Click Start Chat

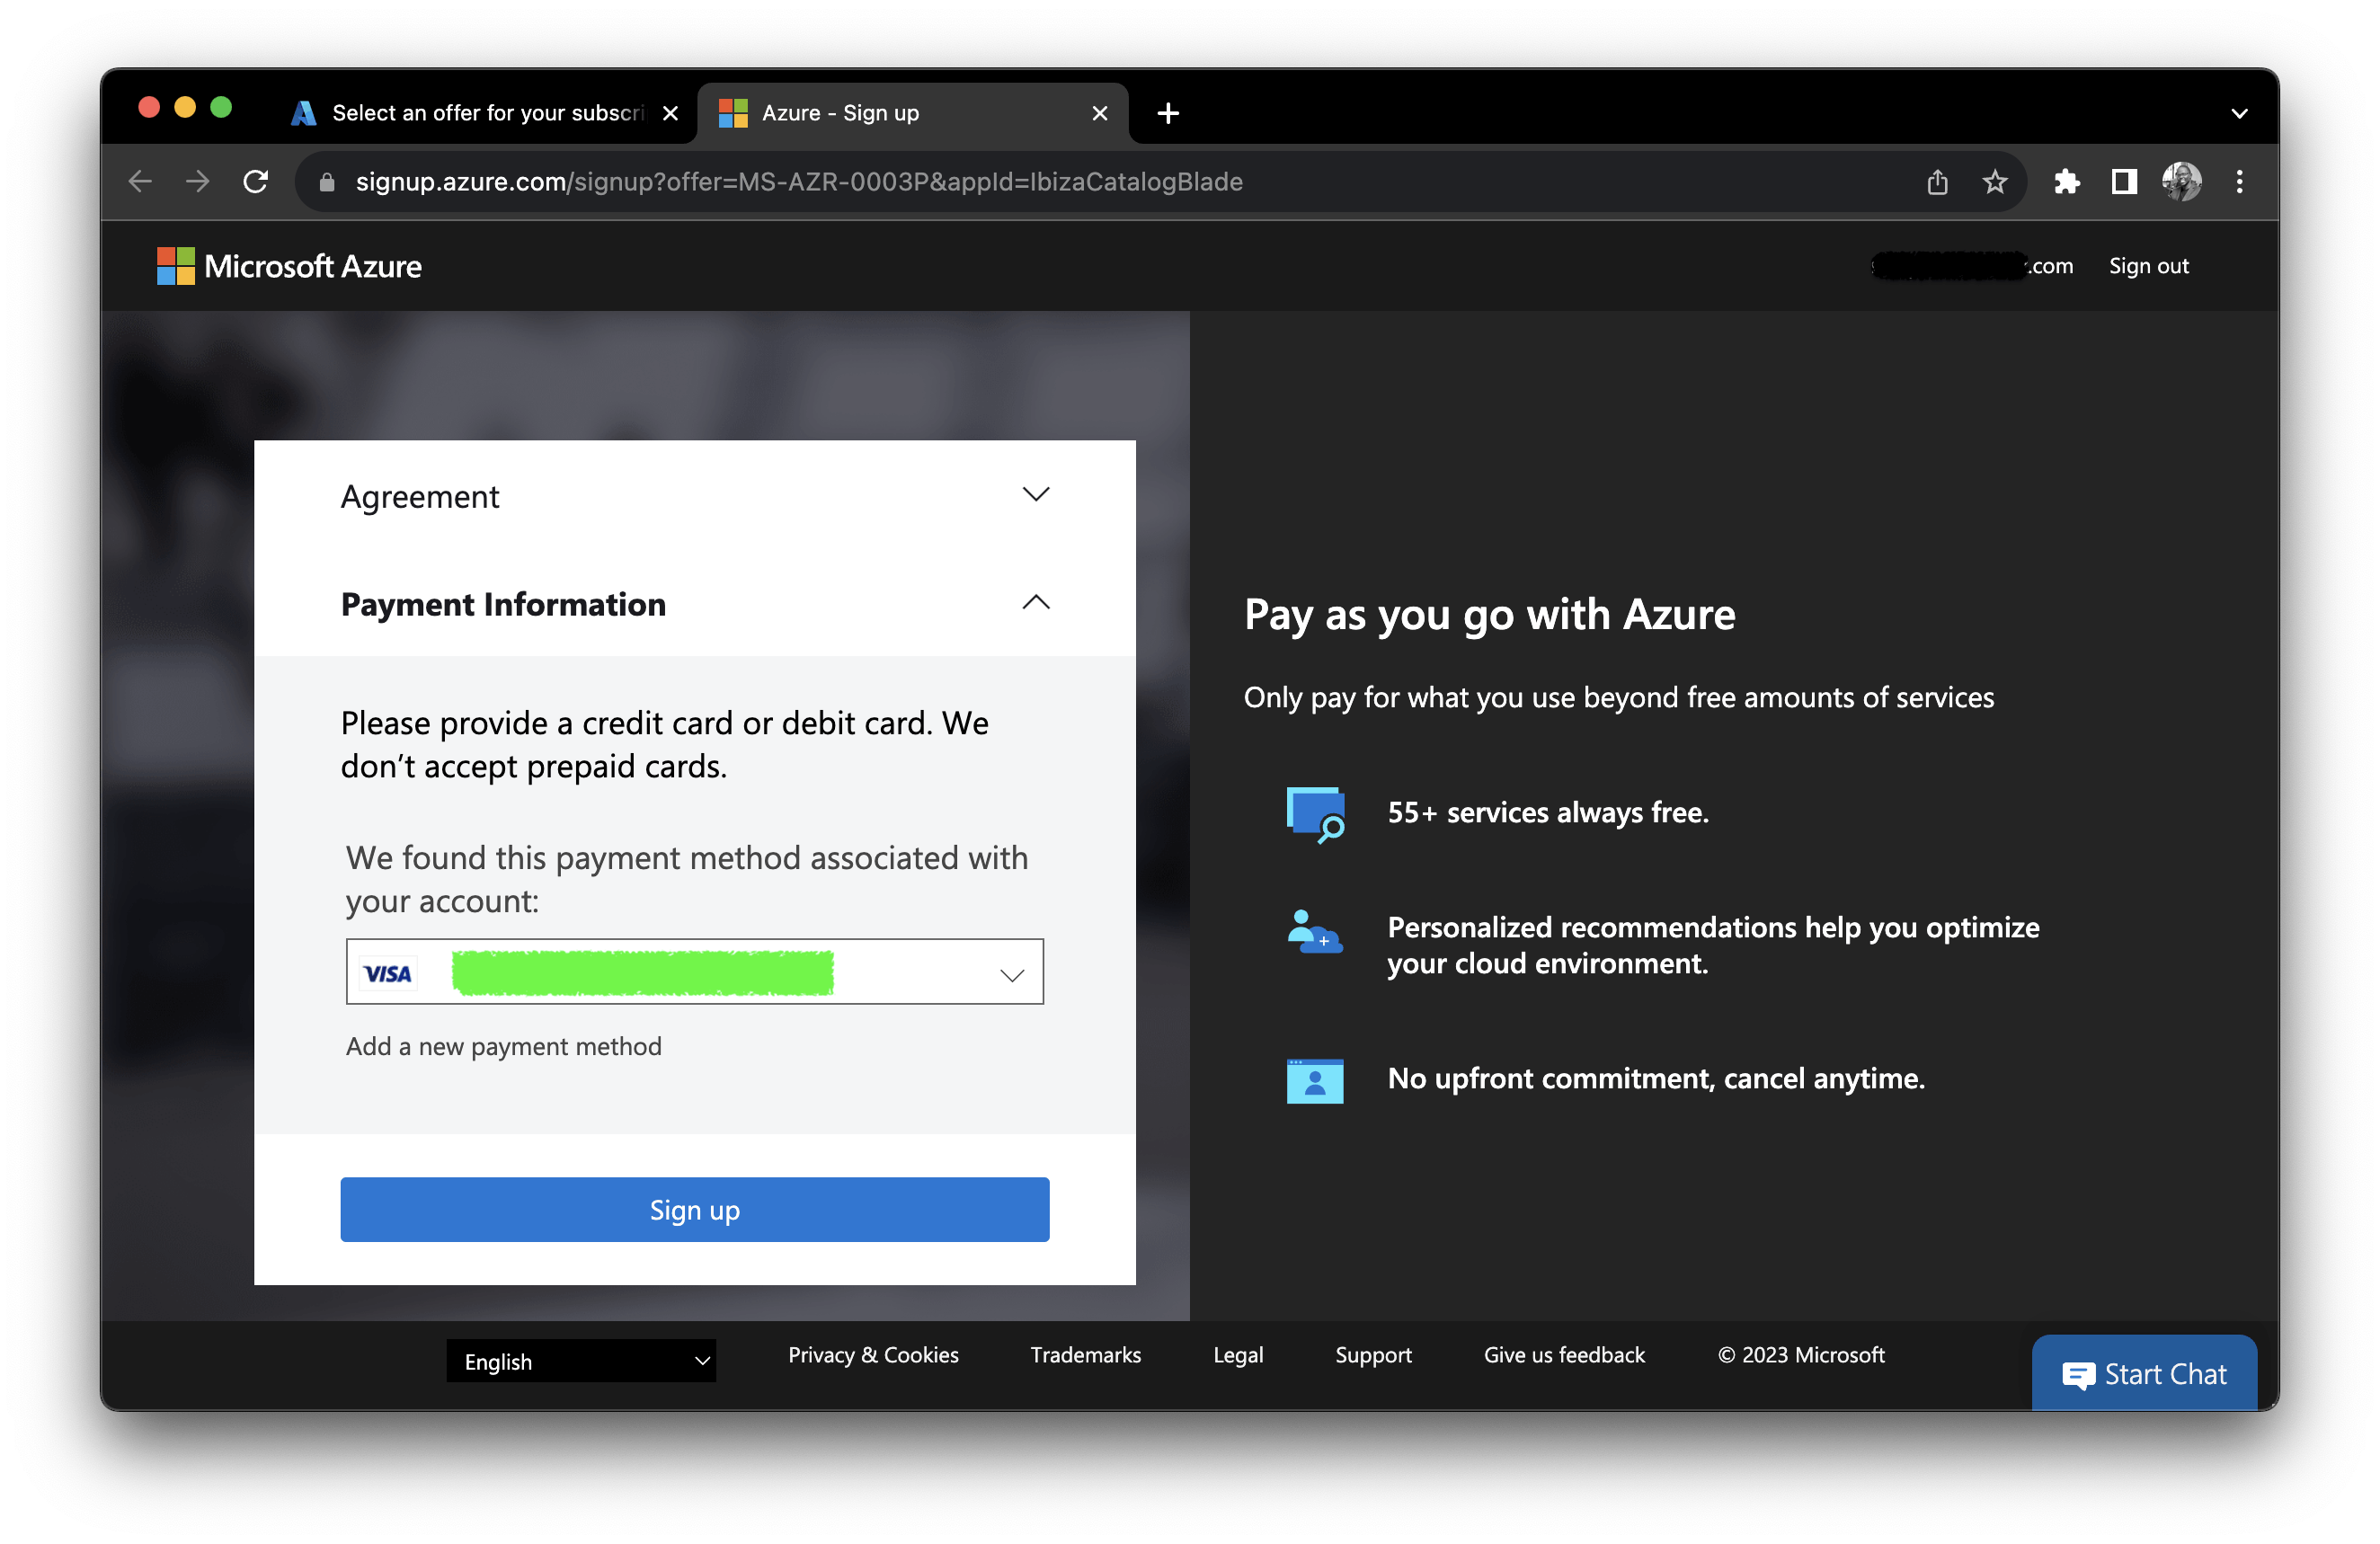click(2144, 1373)
